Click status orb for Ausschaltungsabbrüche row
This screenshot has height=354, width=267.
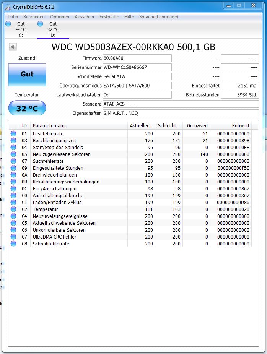coord(13,195)
